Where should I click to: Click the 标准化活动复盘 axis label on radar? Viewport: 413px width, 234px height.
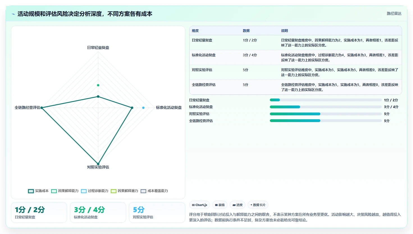pos(169,107)
